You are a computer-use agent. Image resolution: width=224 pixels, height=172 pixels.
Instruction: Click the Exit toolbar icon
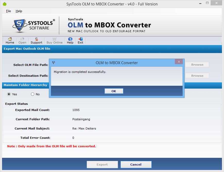[80, 41]
